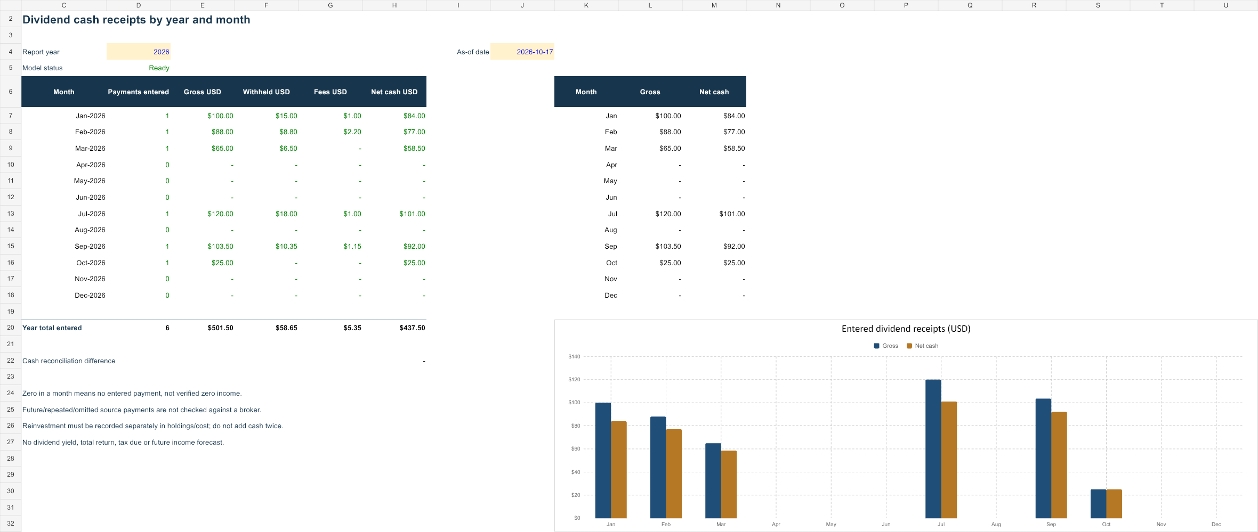Screen dimensions: 1258x532
Task: Click the Model status value Ready
Action: click(139, 68)
